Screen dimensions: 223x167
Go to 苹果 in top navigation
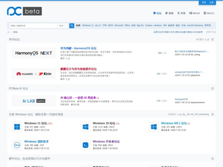[x=181, y=13]
